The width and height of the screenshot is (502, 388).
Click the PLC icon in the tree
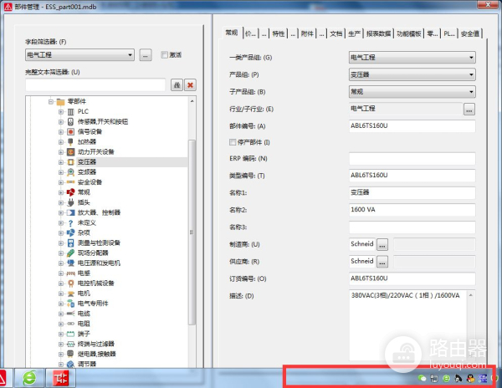tap(71, 112)
